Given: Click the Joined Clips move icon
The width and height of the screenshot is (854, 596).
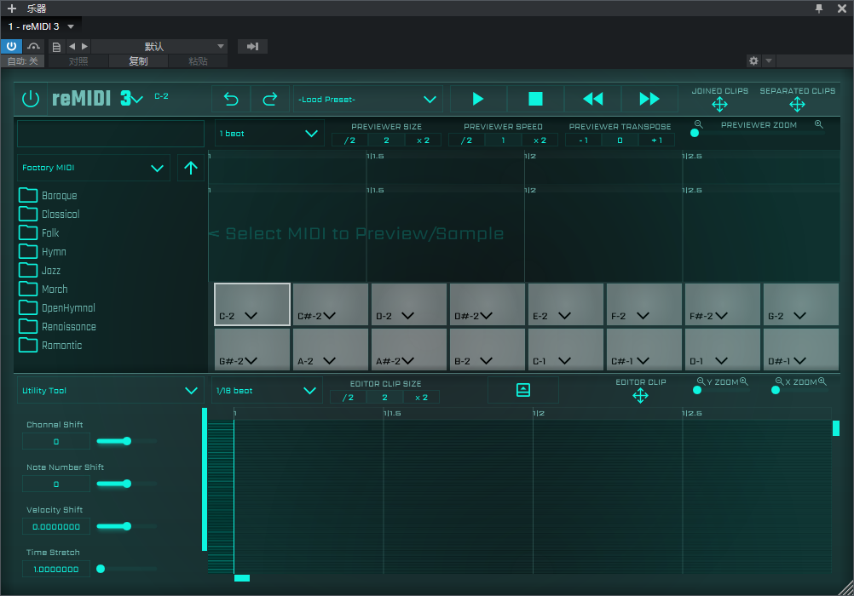Looking at the screenshot, I should point(719,105).
